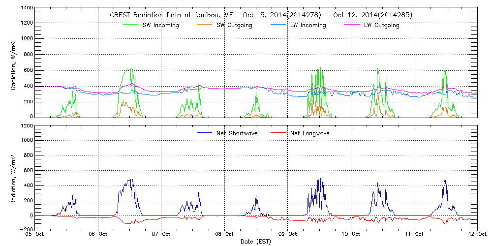The width and height of the screenshot is (492, 246).
Task: Click the blue line sample beside Net Shortwave
Action: click(x=205, y=133)
